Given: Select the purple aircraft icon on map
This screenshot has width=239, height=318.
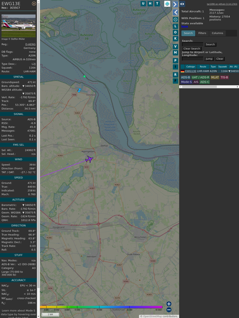Looking at the screenshot, I should coord(89,159).
